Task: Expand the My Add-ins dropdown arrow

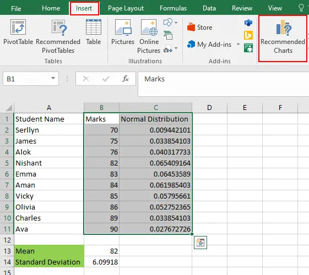Action: (238, 44)
